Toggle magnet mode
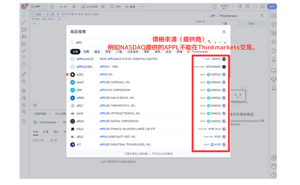This screenshot has width=300, height=185. click(24, 91)
